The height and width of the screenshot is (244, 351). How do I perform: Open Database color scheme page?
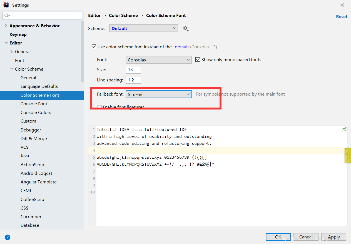coord(30,225)
